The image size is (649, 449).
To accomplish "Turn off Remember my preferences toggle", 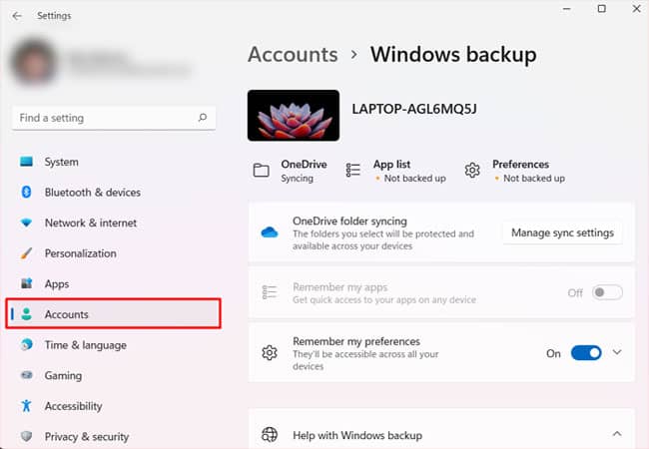I will click(x=586, y=352).
